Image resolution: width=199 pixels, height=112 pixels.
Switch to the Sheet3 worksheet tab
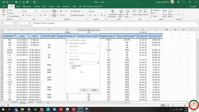31,102
